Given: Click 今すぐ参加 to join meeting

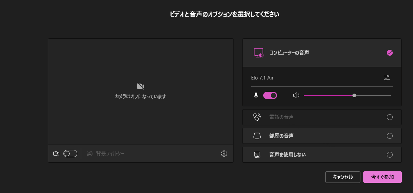Looking at the screenshot, I should tap(382, 177).
